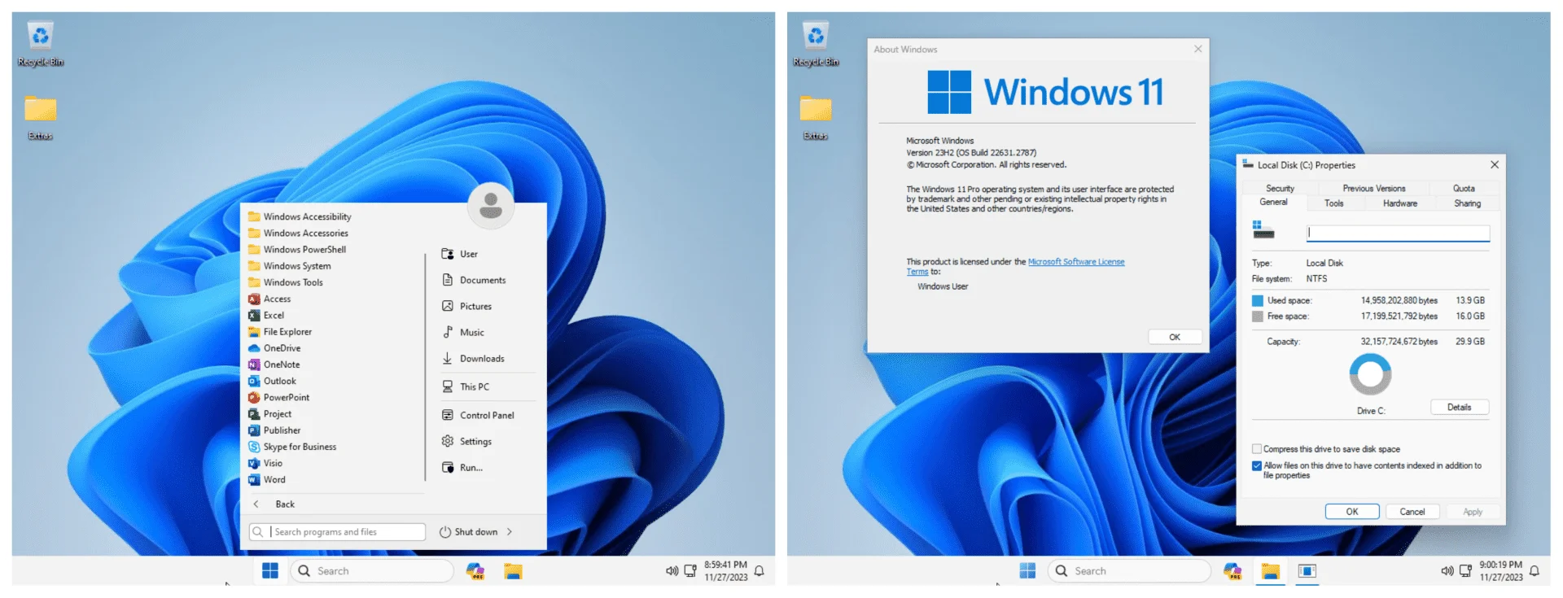Viewport: 1563px width, 598px height.
Task: Switch to the Security tab
Action: (x=1280, y=188)
